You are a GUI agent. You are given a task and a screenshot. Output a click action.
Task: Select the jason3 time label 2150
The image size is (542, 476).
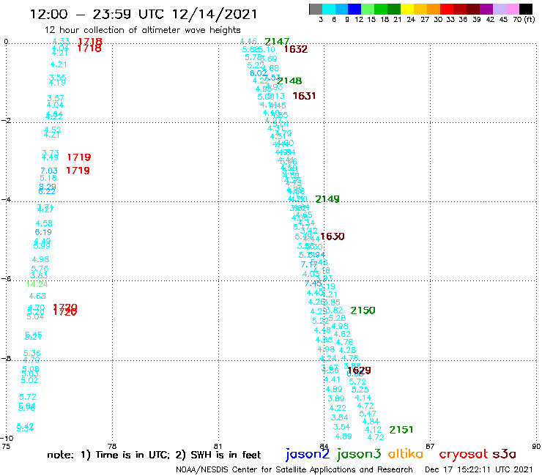pyautogui.click(x=363, y=310)
